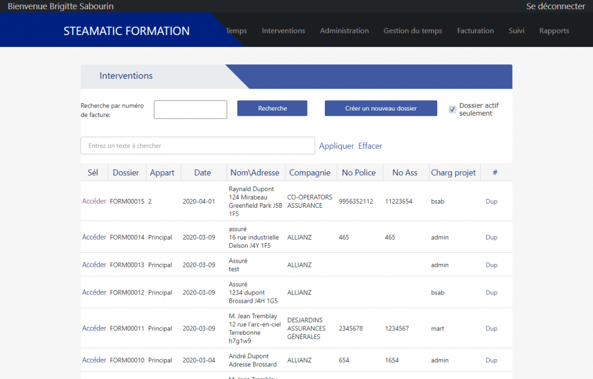Viewport: 593px width, 379px height.
Task: Sort by the Date column header
Action: (x=202, y=172)
